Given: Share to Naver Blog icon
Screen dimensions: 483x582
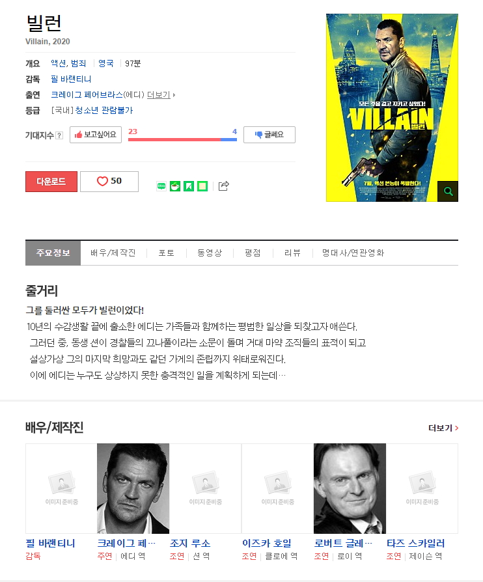Looking at the screenshot, I should (x=161, y=186).
